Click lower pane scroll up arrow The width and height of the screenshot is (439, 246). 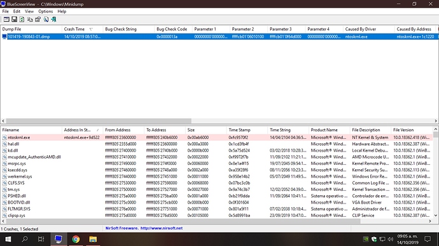pos(436,129)
